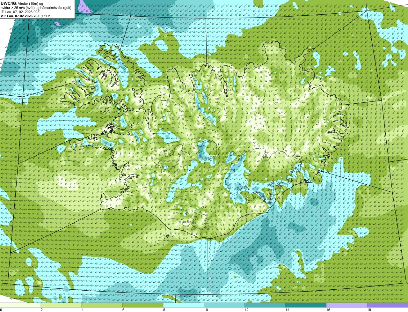This screenshot has height=312, width=408.
Task: Click the scale label "16"
Action: click(x=328, y=310)
